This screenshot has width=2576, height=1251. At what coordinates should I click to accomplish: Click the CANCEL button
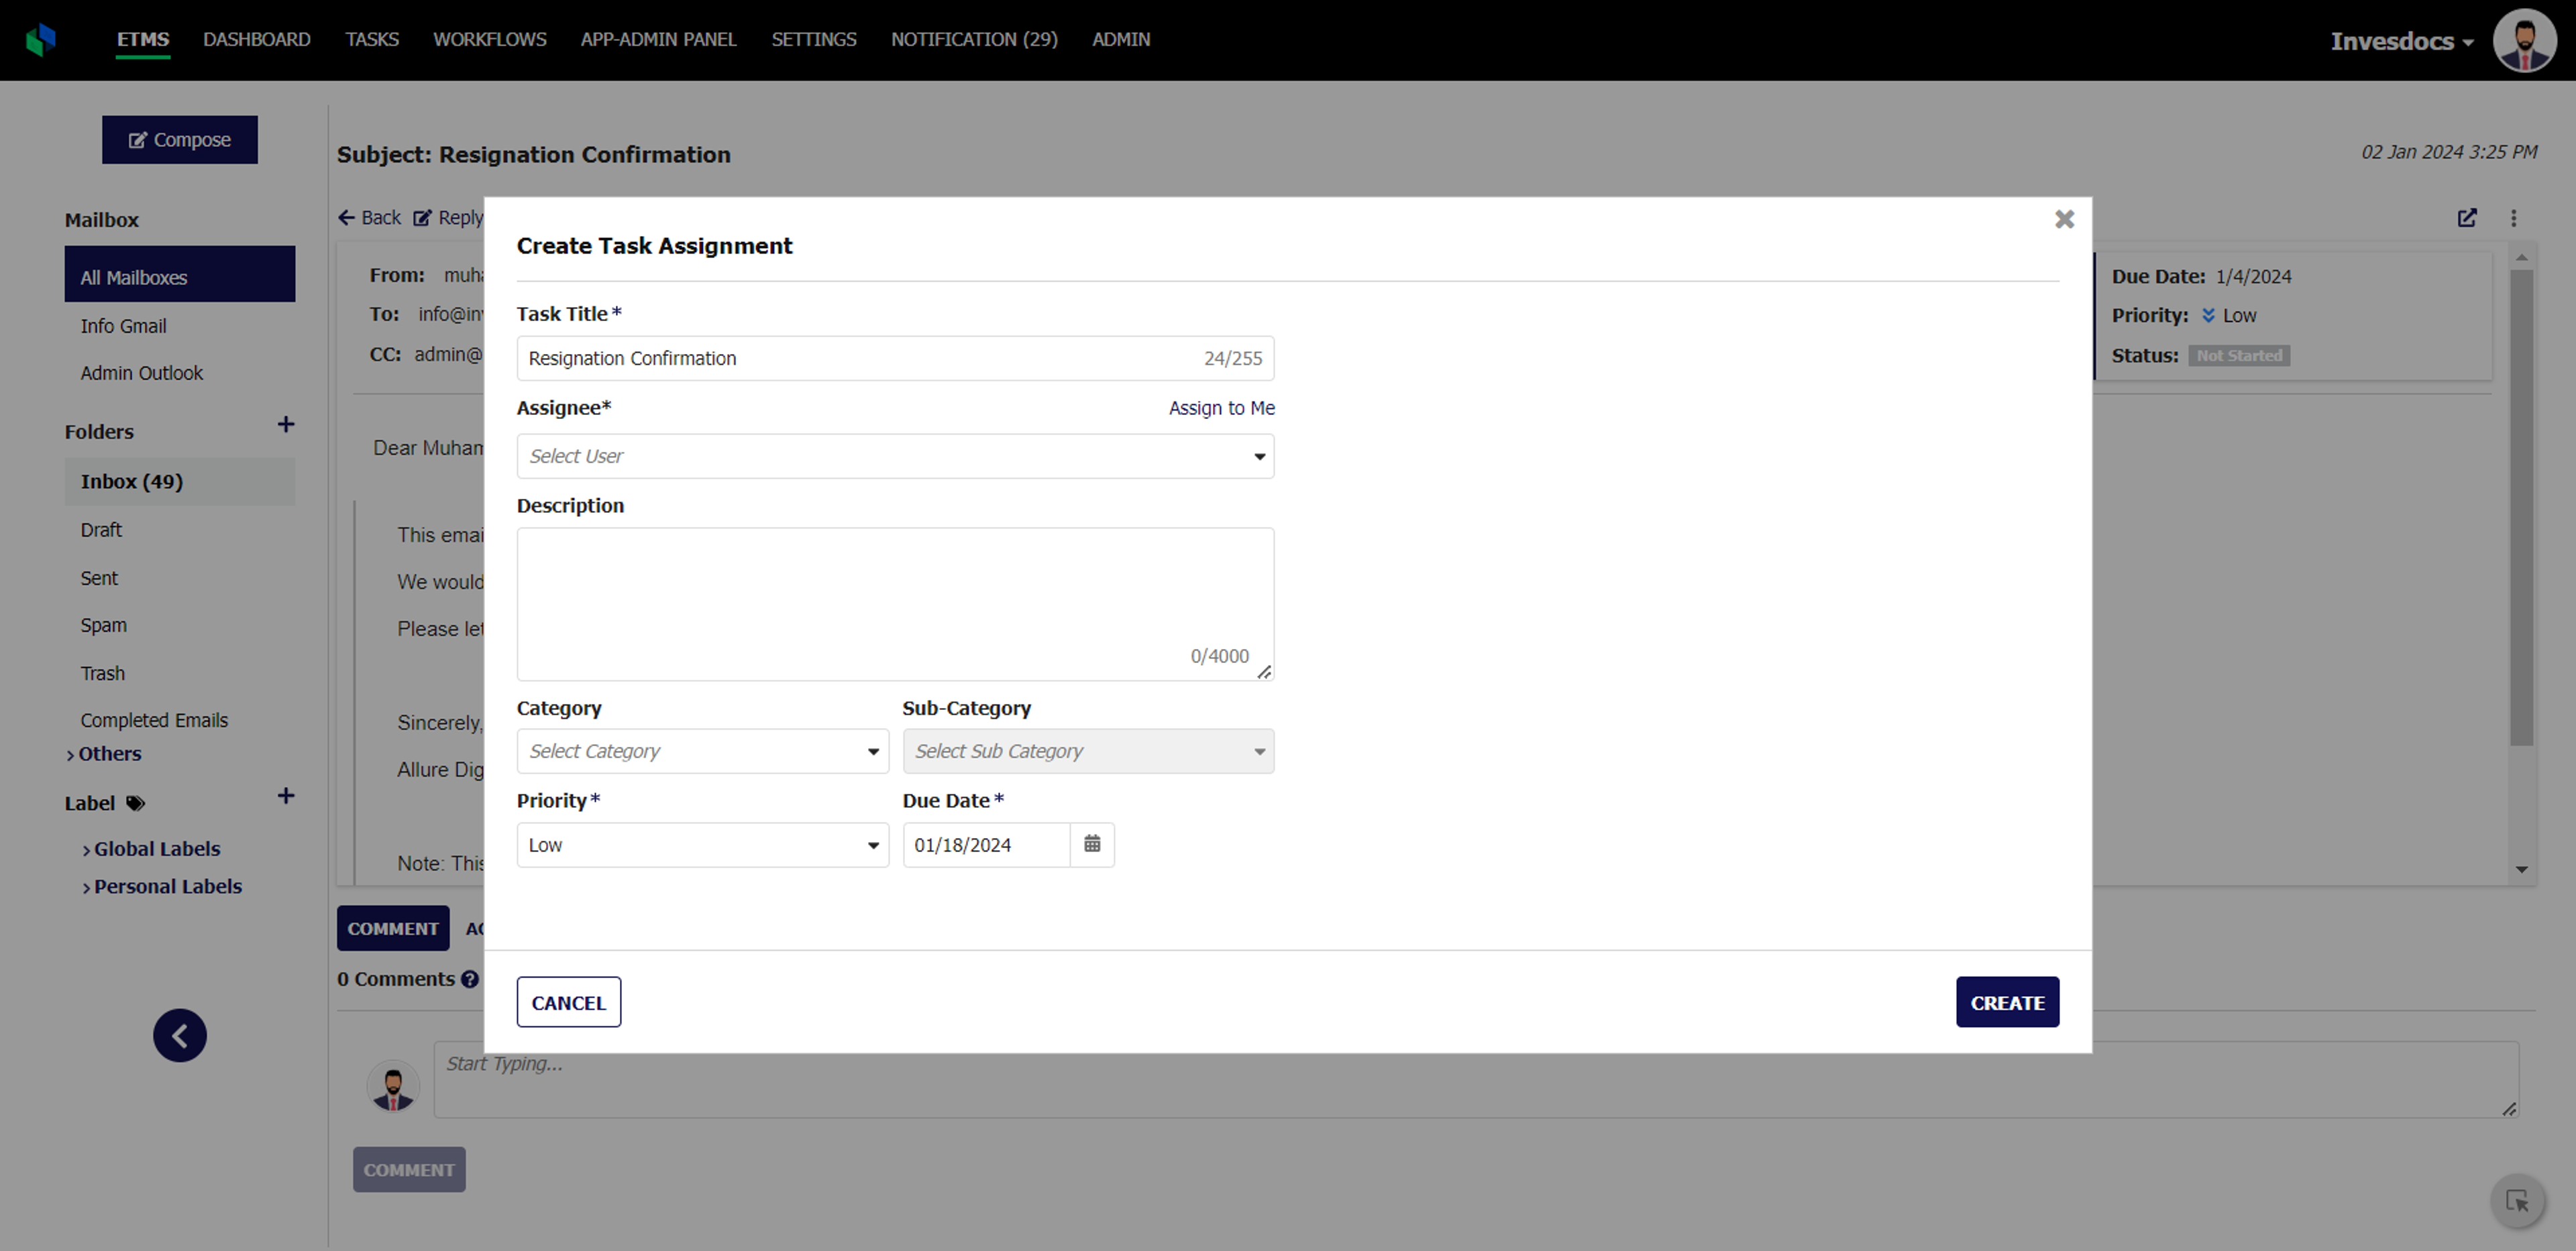[569, 1002]
